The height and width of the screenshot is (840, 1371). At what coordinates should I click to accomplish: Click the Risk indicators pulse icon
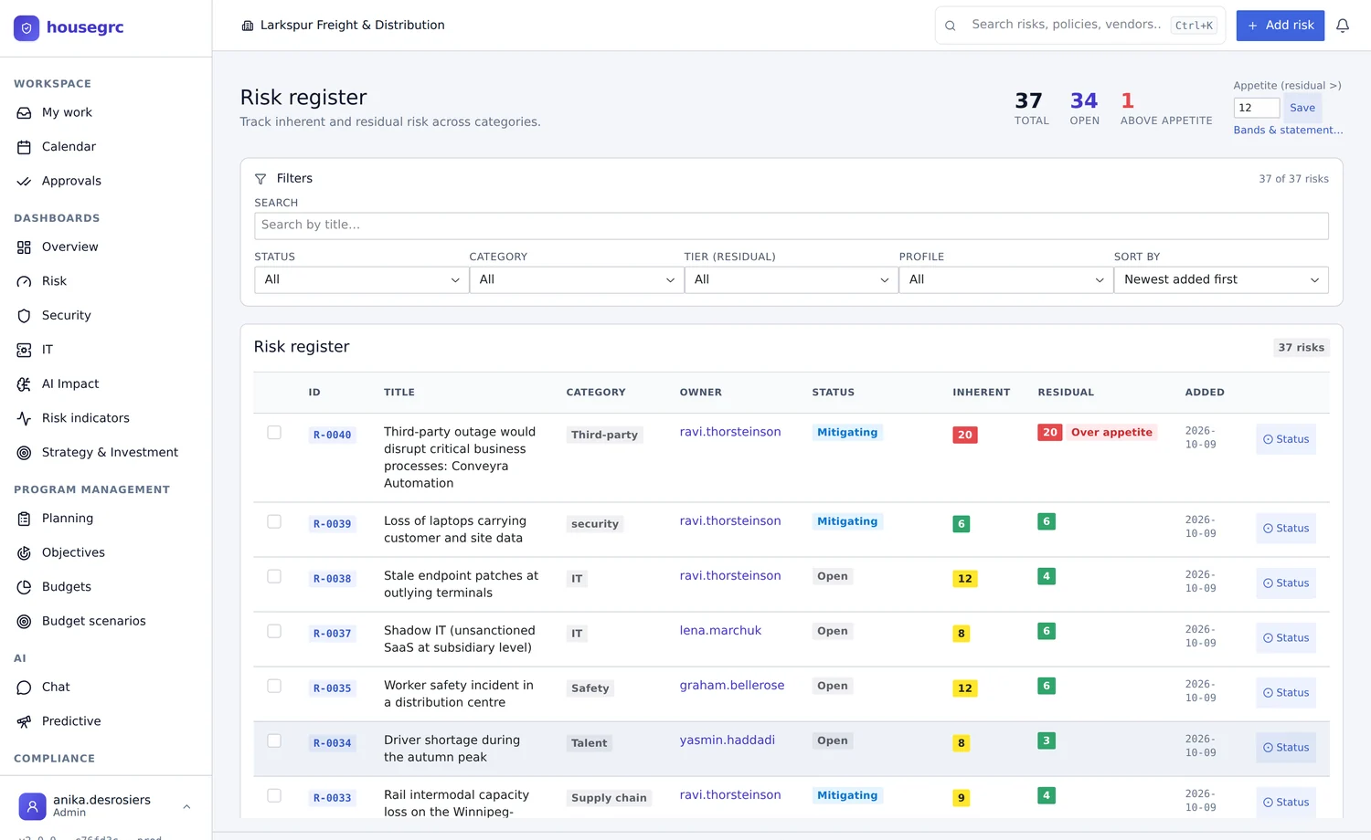[24, 418]
